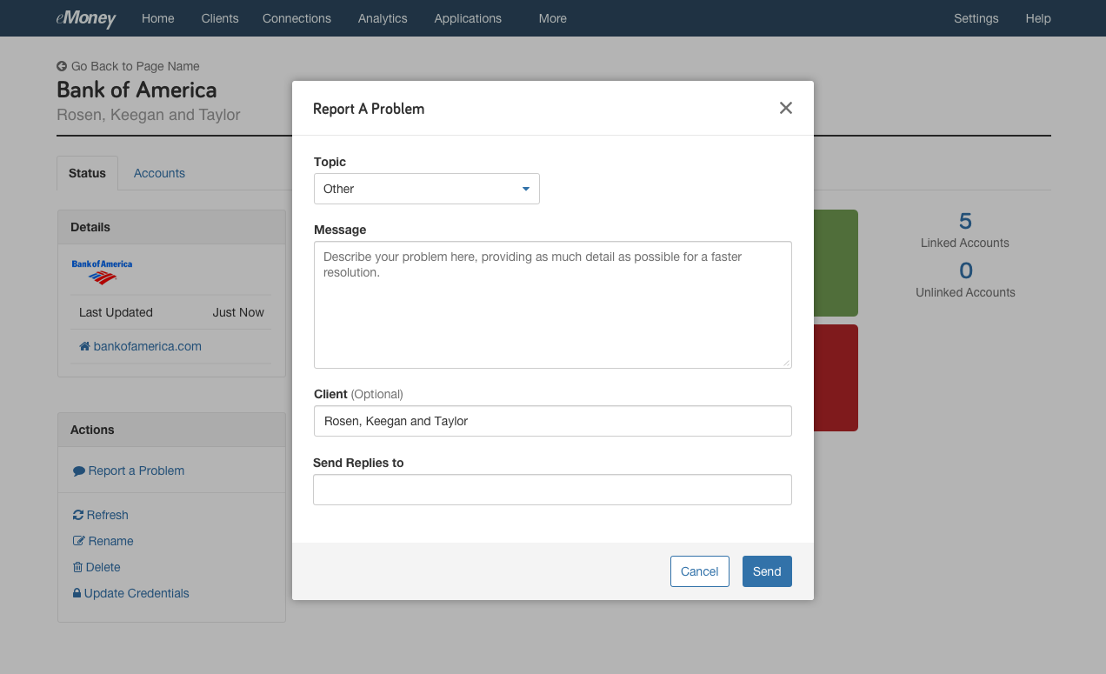Click the Rename pencil icon

79,541
